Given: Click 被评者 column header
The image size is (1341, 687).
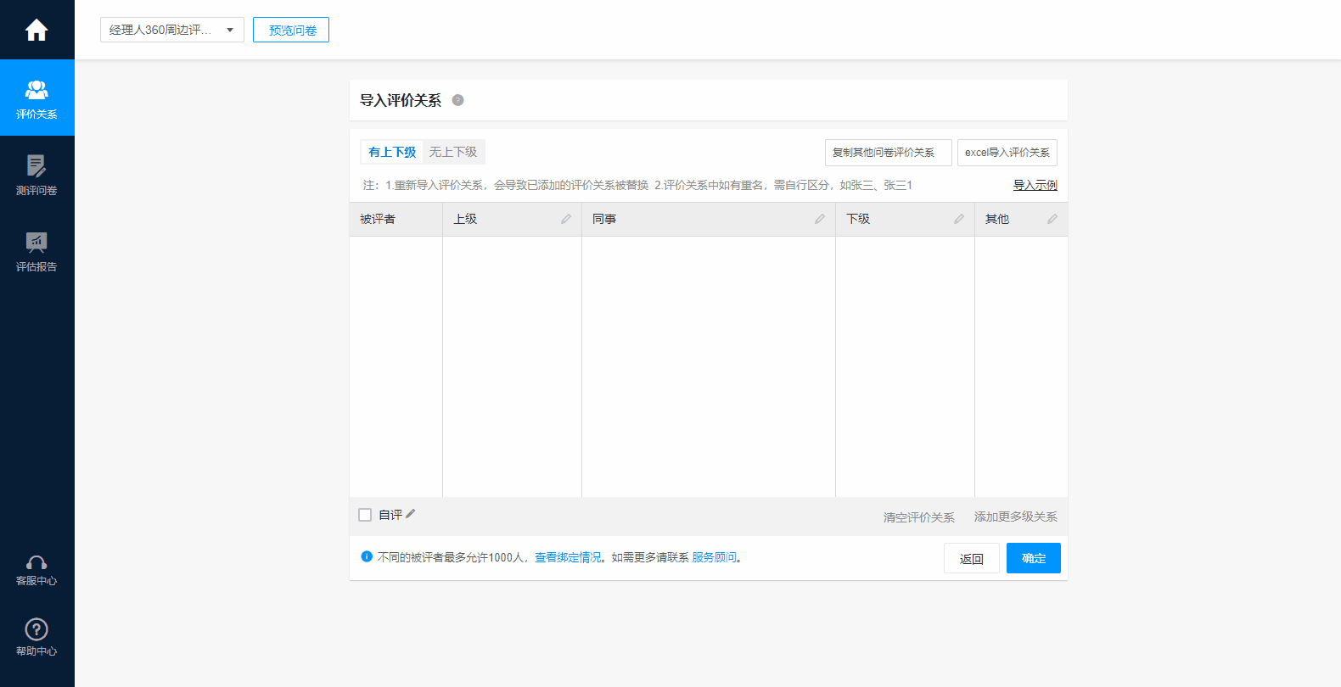Looking at the screenshot, I should [x=378, y=219].
